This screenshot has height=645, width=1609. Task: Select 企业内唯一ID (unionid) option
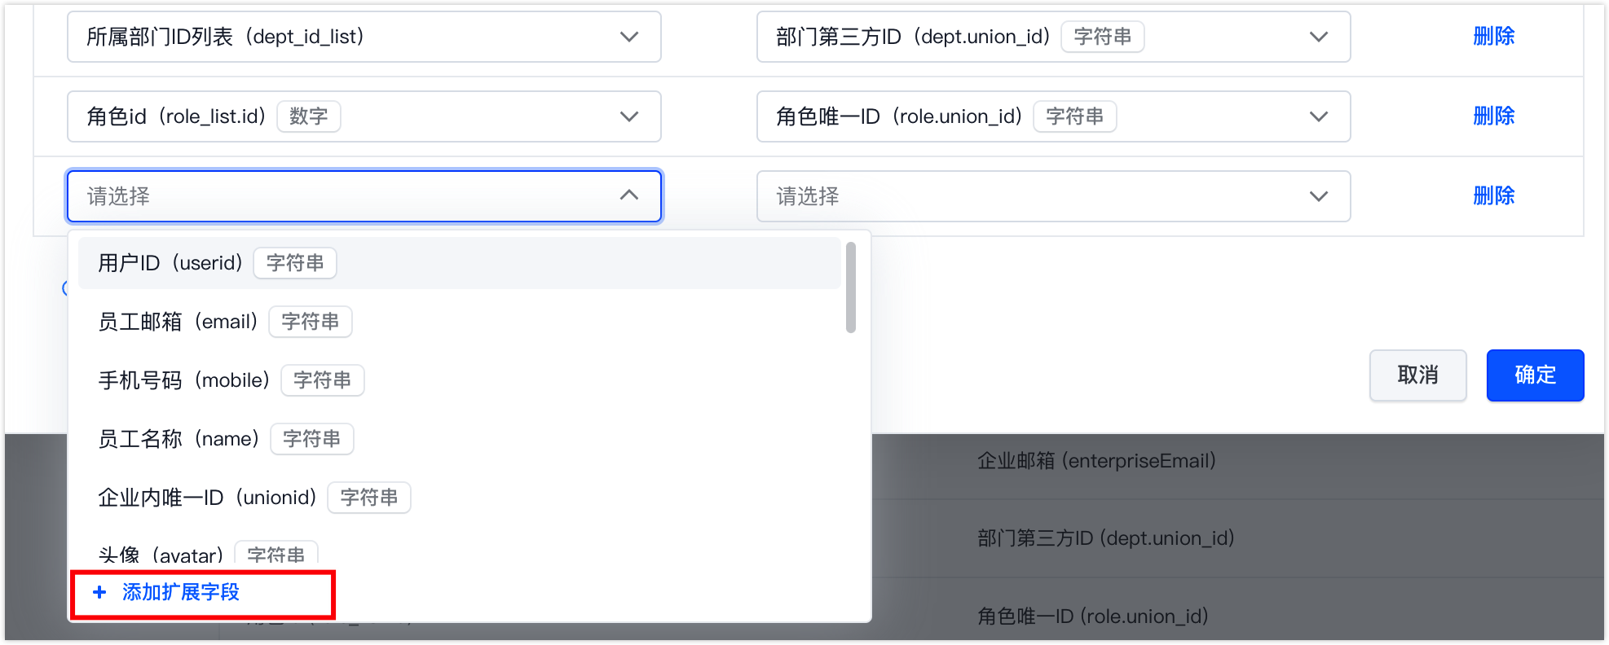click(x=460, y=498)
